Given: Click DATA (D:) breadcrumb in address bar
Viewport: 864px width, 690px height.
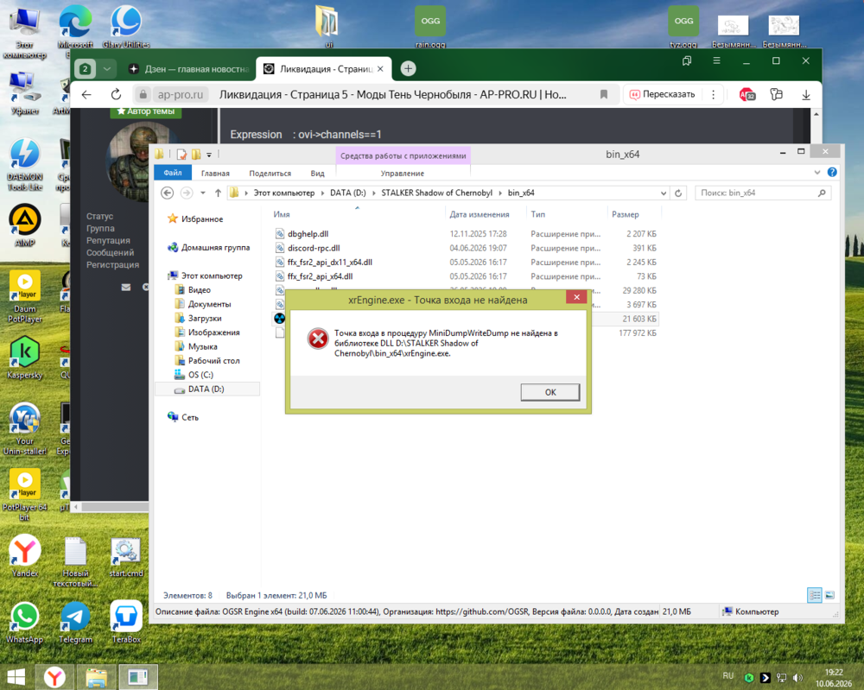Looking at the screenshot, I should [x=347, y=193].
